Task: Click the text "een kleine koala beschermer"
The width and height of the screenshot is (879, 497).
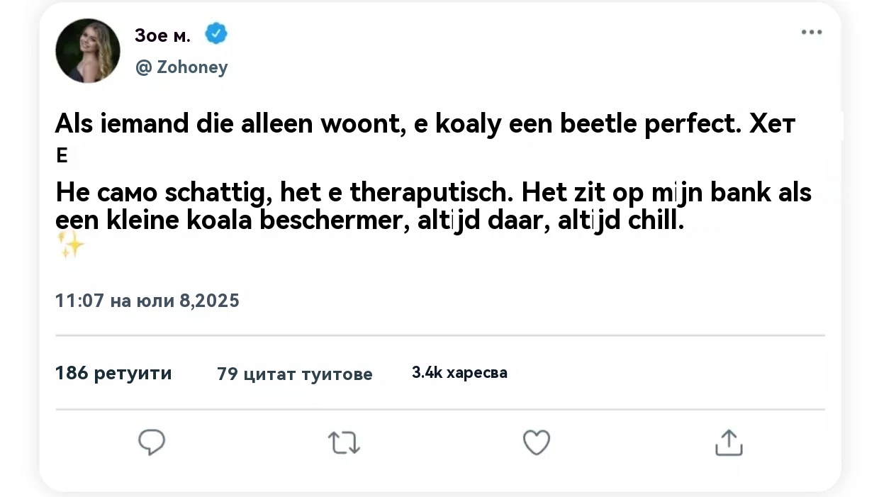Action: [x=228, y=221]
